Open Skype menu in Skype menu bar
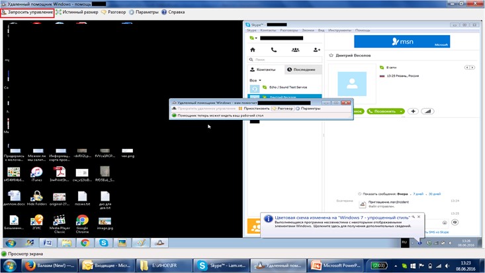Viewport: 485px width, 273px height. point(251,30)
